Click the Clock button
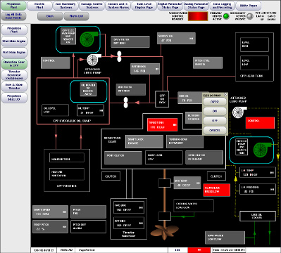This screenshot has width=281, height=253. pos(50,16)
